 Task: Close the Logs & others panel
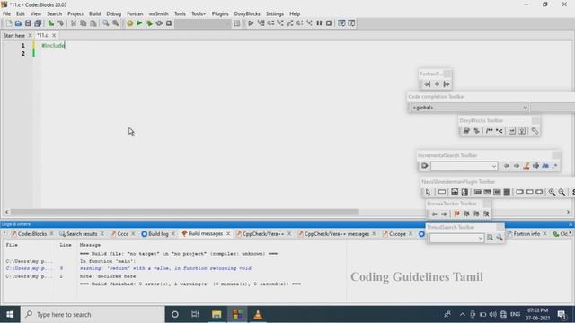coord(571,224)
